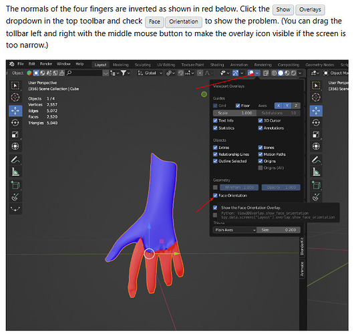Click the Opacity slider in Geometry
The width and height of the screenshot is (360, 334).
coord(281,188)
